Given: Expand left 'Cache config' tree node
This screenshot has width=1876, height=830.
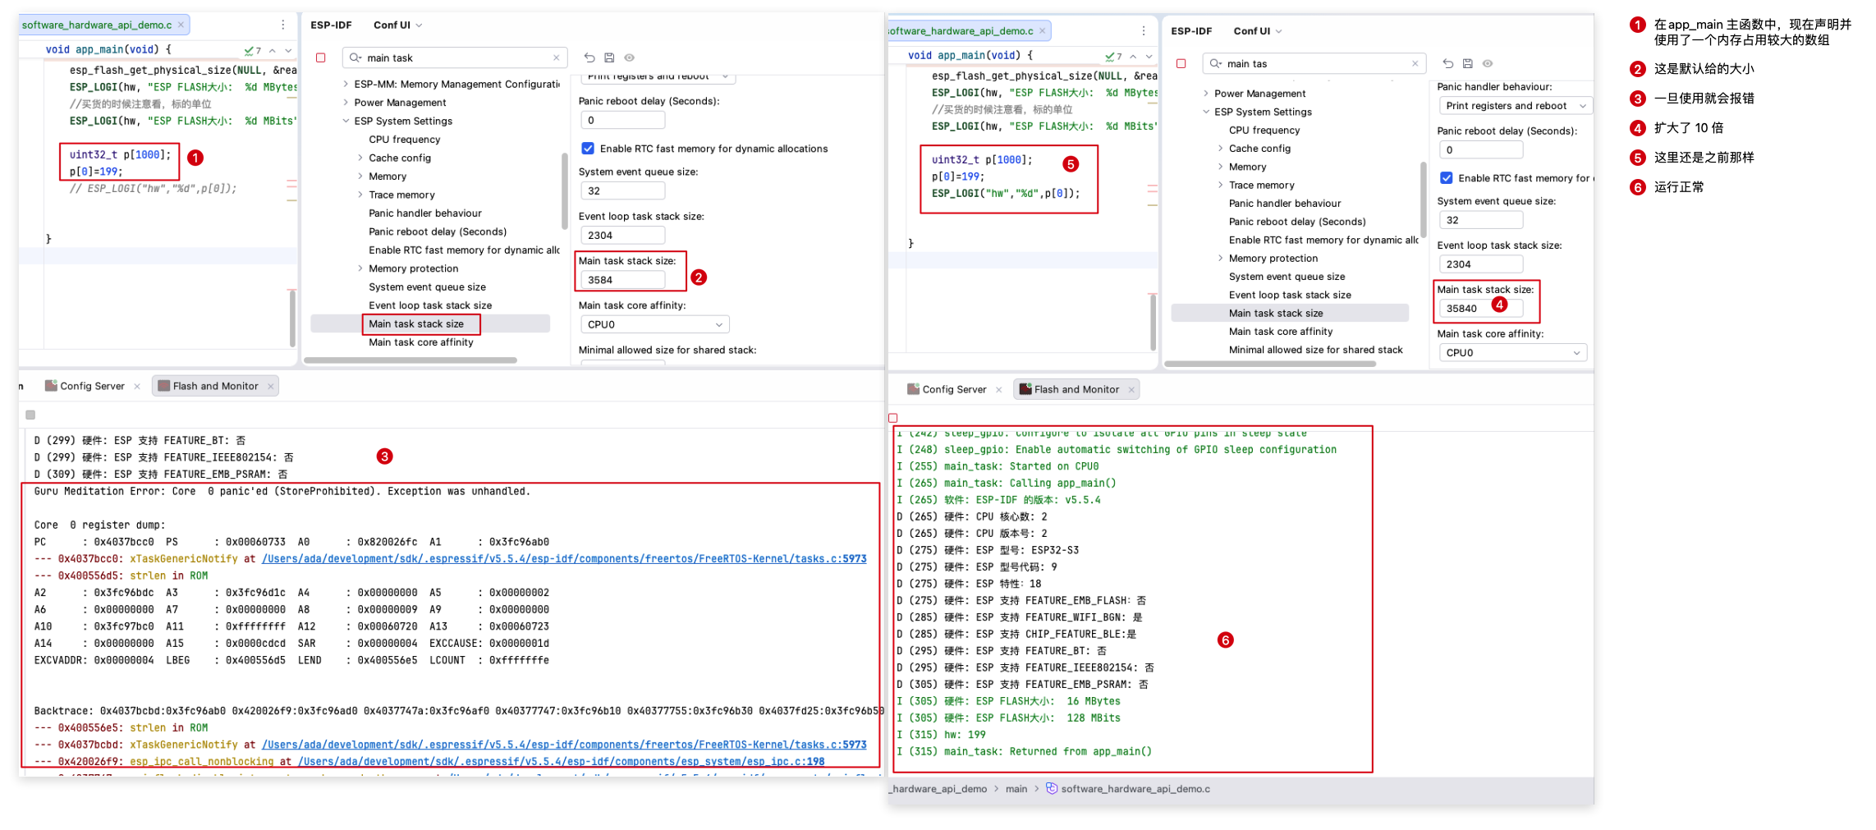Looking at the screenshot, I should click(x=360, y=158).
